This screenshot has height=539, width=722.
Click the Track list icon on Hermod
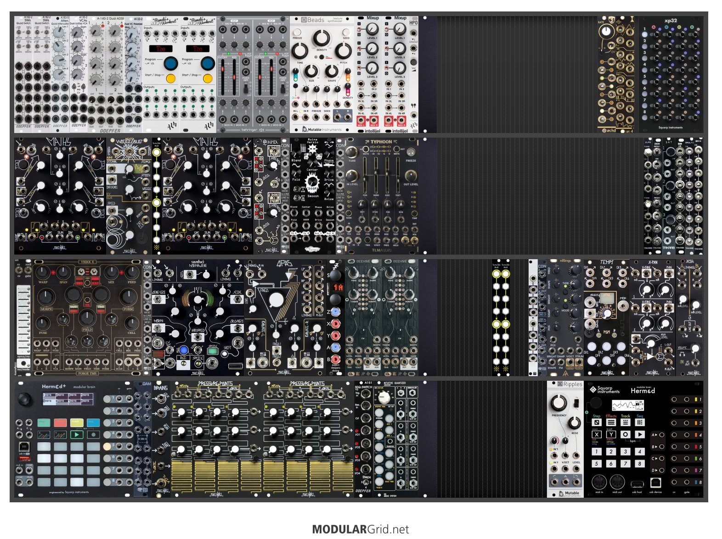click(626, 422)
